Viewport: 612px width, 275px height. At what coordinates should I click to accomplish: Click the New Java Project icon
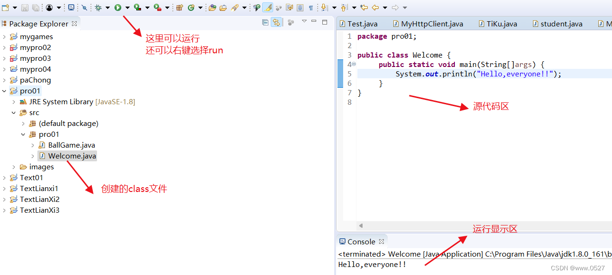(179, 7)
